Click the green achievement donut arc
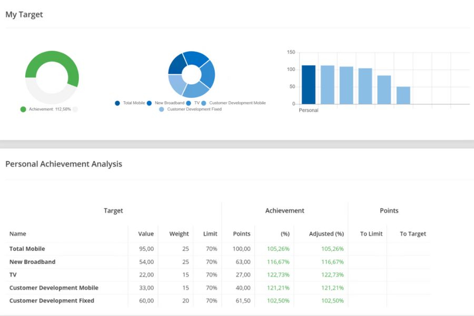Viewport: 474px width, 316px height. [52, 57]
